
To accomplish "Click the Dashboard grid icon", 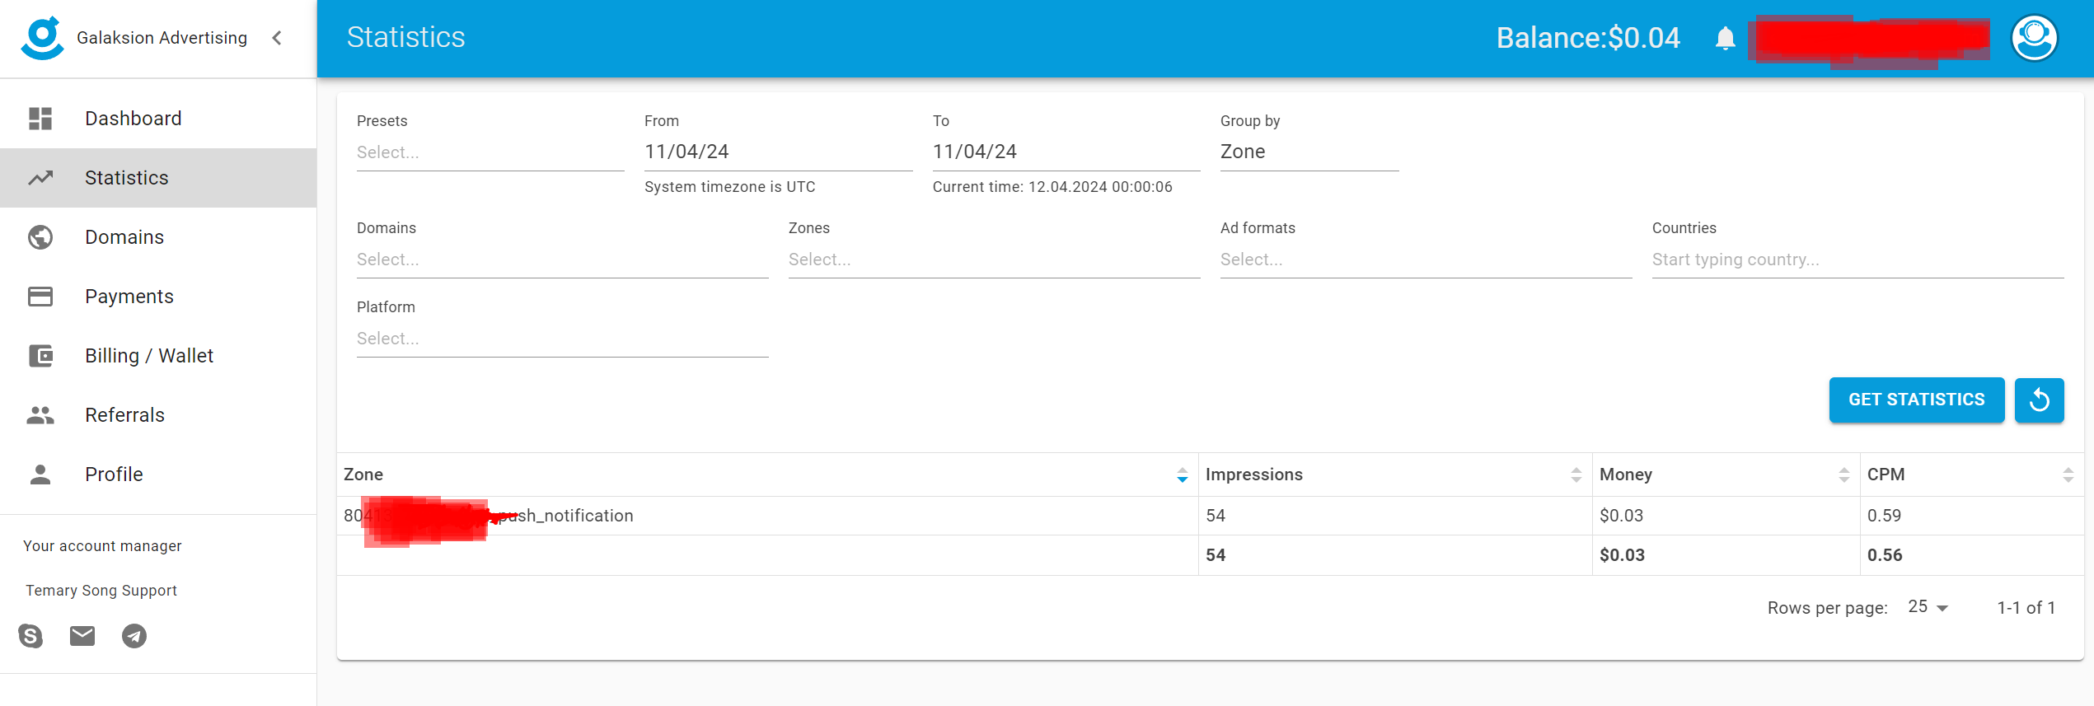I will pyautogui.click(x=40, y=119).
